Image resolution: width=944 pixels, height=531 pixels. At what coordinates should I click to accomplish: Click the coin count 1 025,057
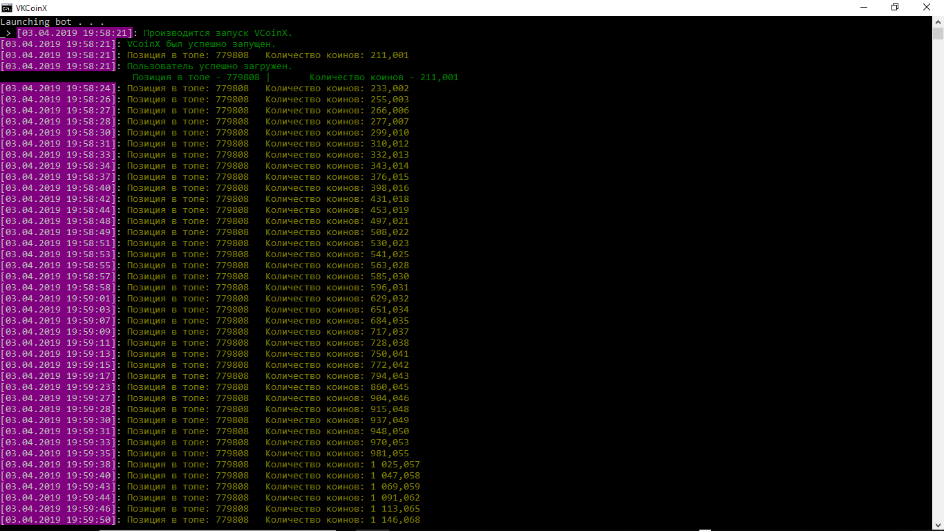(x=395, y=465)
